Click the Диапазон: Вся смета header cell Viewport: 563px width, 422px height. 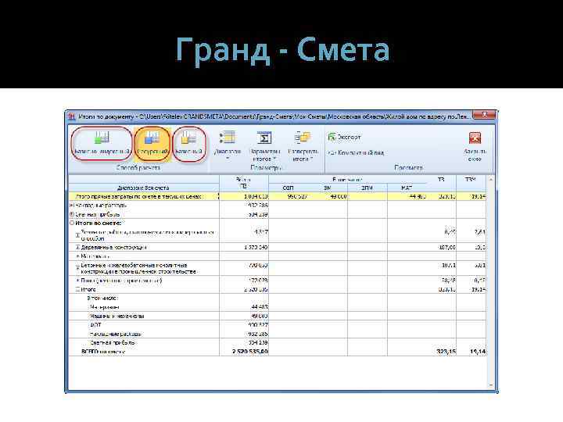(143, 188)
